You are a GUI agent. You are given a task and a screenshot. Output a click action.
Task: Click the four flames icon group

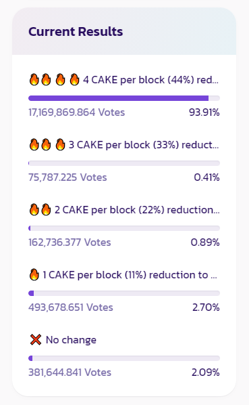point(54,79)
